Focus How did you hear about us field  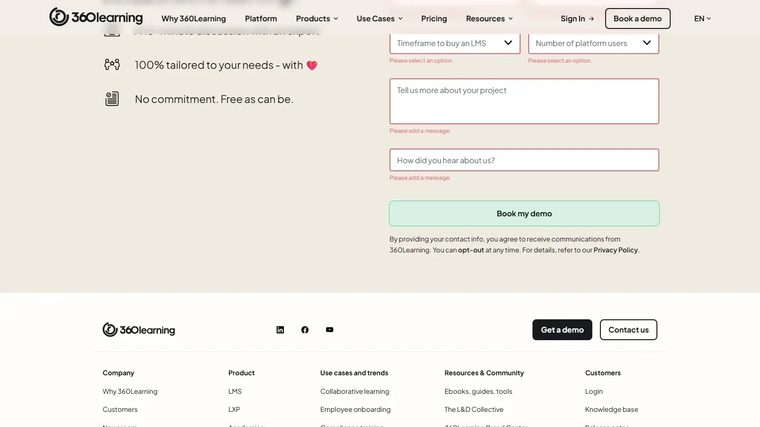click(524, 160)
